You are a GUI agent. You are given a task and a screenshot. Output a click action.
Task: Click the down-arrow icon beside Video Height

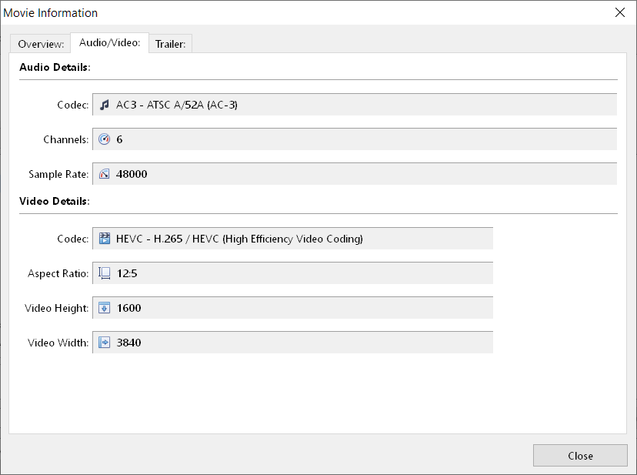pos(104,307)
